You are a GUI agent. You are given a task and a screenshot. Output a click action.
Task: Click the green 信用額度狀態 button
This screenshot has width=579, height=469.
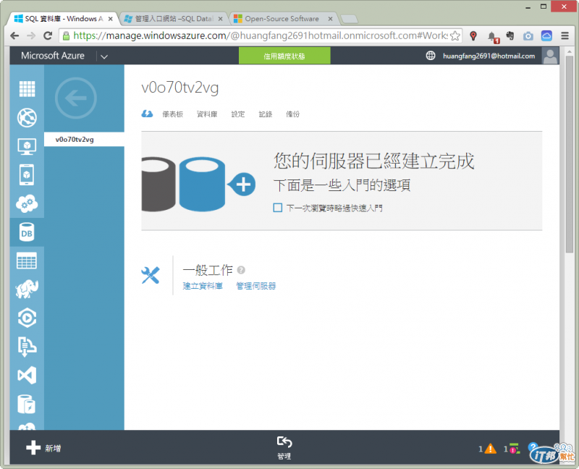click(284, 56)
